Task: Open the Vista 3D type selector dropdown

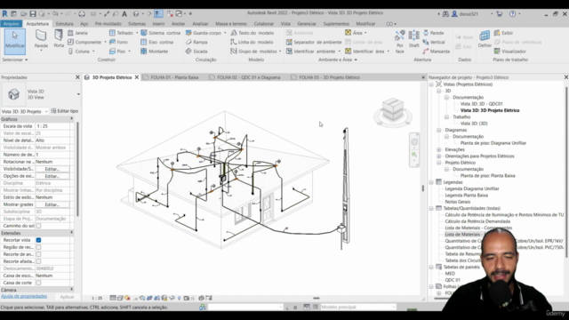Action: pos(78,94)
